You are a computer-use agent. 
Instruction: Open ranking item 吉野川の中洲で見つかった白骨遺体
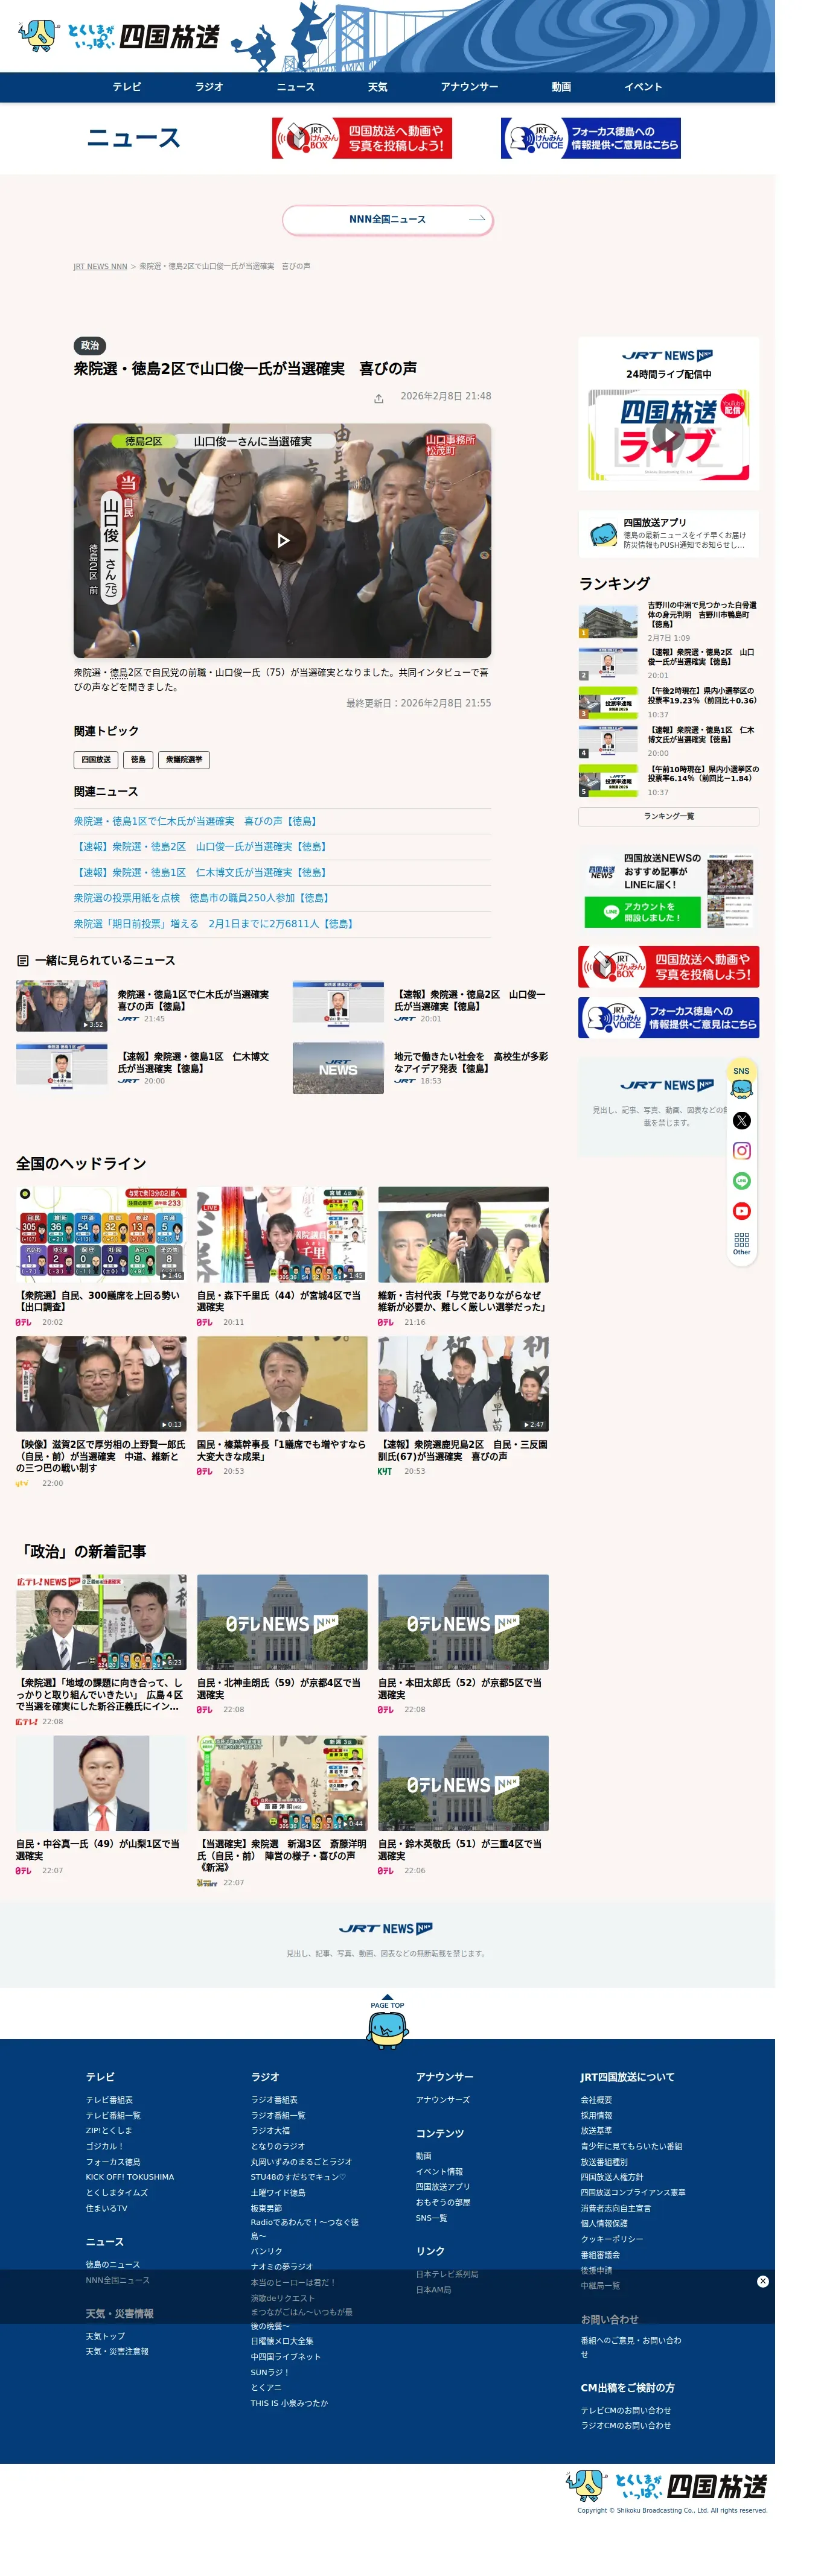(702, 614)
